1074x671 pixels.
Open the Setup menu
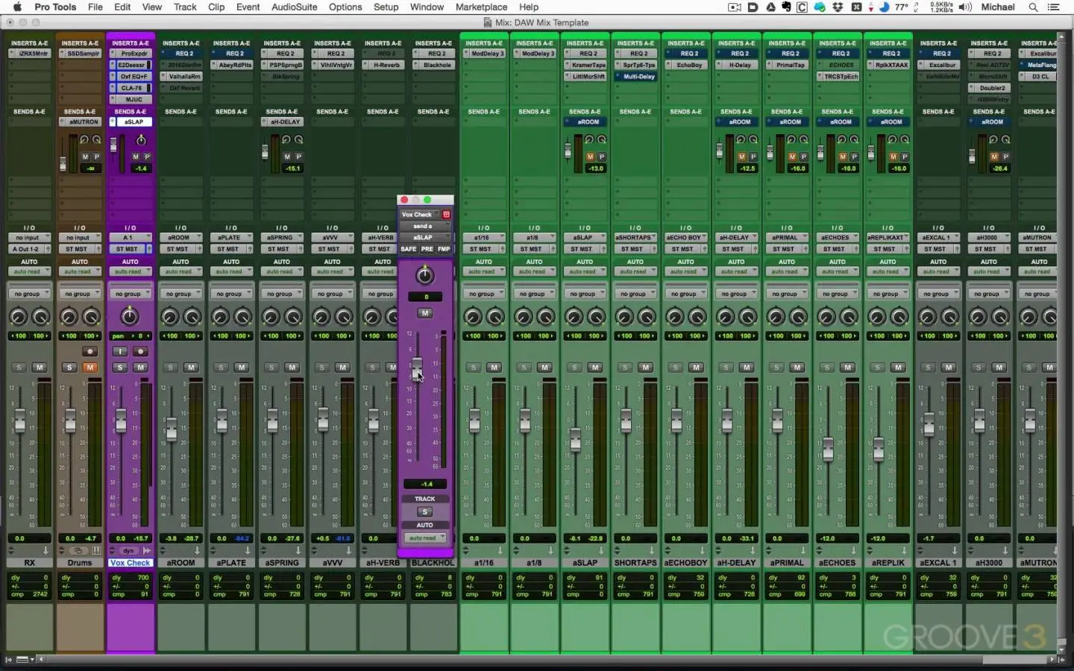tap(386, 7)
